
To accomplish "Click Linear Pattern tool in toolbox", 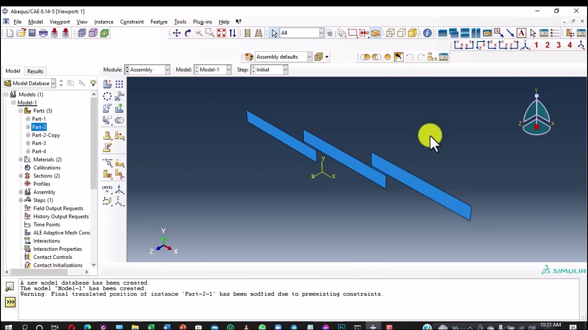I will pyautogui.click(x=119, y=84).
